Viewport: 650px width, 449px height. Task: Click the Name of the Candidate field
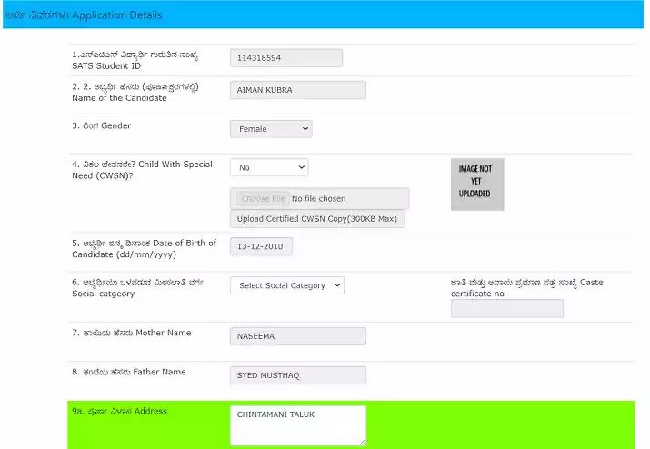coord(297,90)
